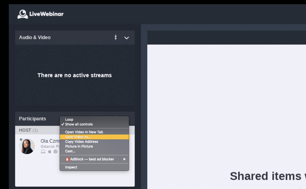Choose Copy Video Address
The image size is (306, 189).
[82, 142]
